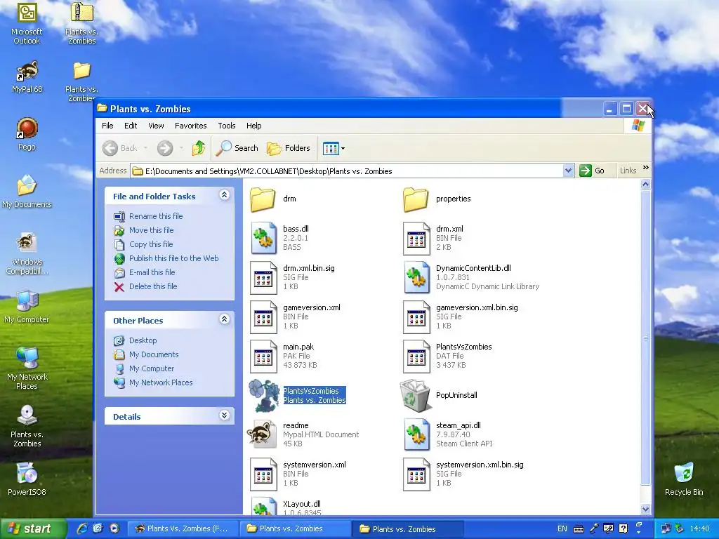This screenshot has height=539, width=719.
Task: Open the Favorites menu
Action: click(191, 126)
